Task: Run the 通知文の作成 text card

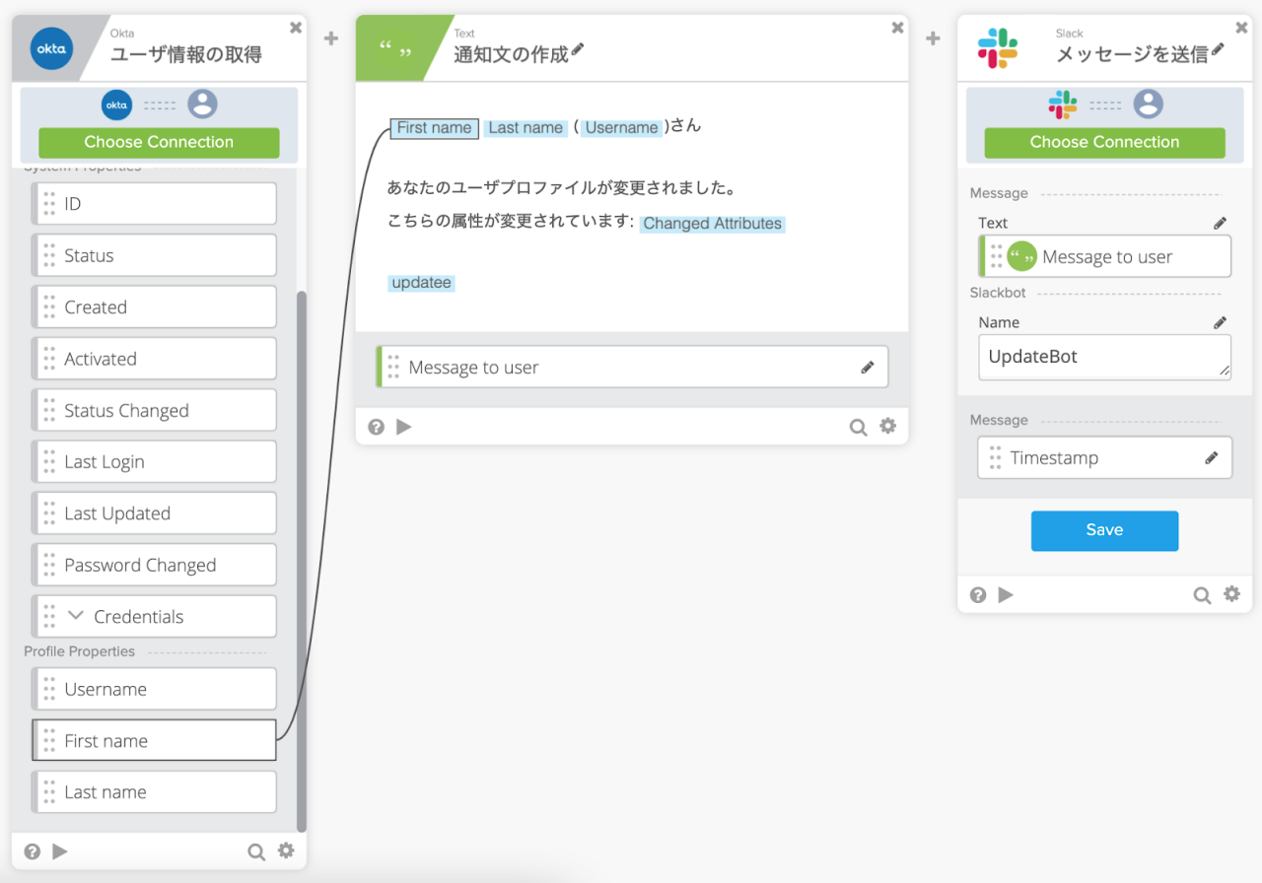Action: click(x=403, y=426)
